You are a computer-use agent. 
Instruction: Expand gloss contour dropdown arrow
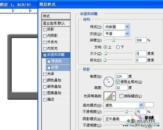click(x=114, y=96)
